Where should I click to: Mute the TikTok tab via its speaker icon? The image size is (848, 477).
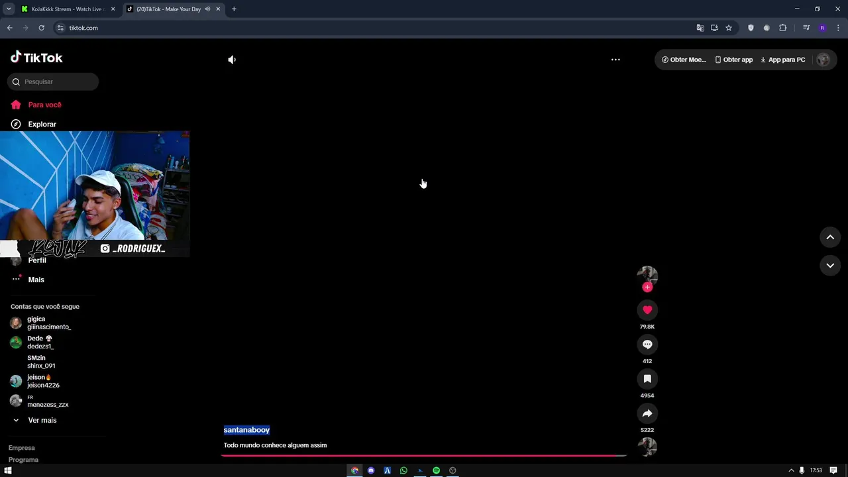pyautogui.click(x=208, y=9)
